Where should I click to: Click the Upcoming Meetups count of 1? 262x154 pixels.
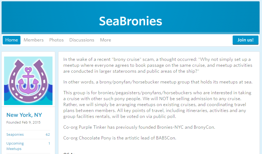pyautogui.click(x=49, y=143)
